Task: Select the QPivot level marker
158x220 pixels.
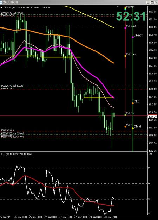Action: click(x=133, y=37)
